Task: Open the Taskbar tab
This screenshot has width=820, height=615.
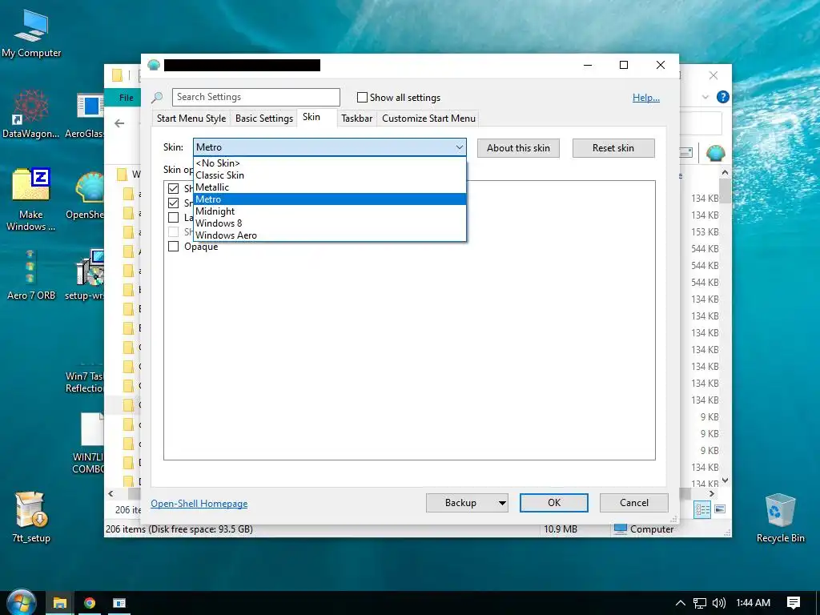Action: pyautogui.click(x=356, y=119)
